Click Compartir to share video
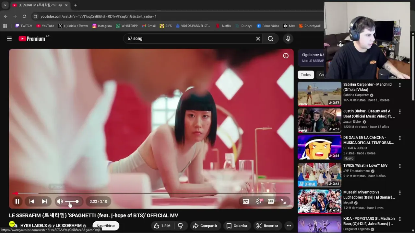Viewport: 415px width, 233px height. 205,226
